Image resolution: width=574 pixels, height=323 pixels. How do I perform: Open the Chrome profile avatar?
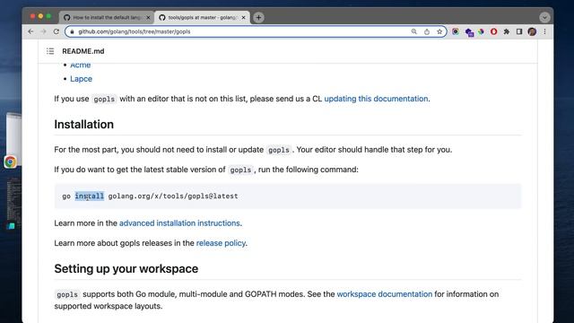[532, 32]
